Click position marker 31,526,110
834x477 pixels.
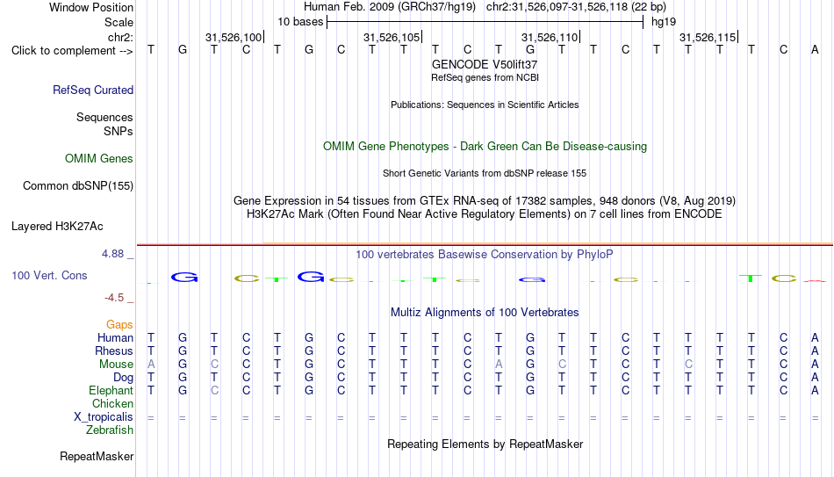(550, 37)
